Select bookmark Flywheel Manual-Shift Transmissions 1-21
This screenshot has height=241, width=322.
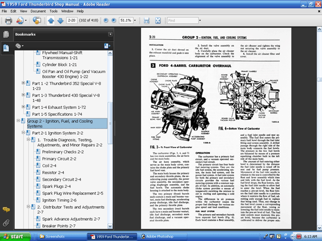click(62, 55)
